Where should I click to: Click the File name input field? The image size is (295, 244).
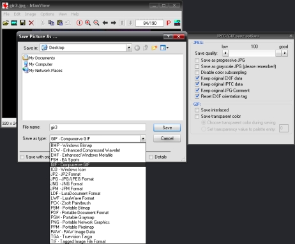point(98,127)
